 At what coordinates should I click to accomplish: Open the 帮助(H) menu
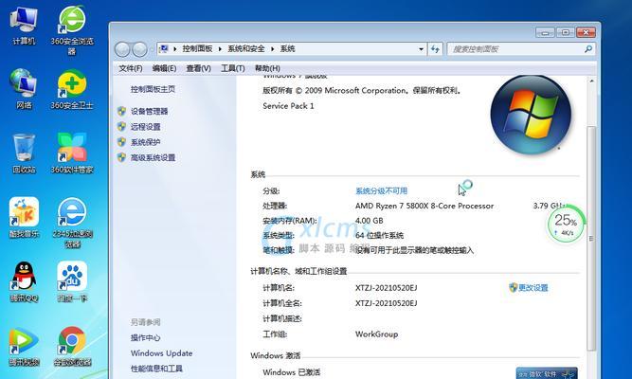pyautogui.click(x=267, y=68)
